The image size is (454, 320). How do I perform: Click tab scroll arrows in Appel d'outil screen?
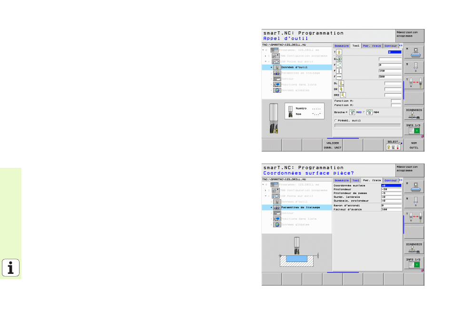[x=401, y=46]
